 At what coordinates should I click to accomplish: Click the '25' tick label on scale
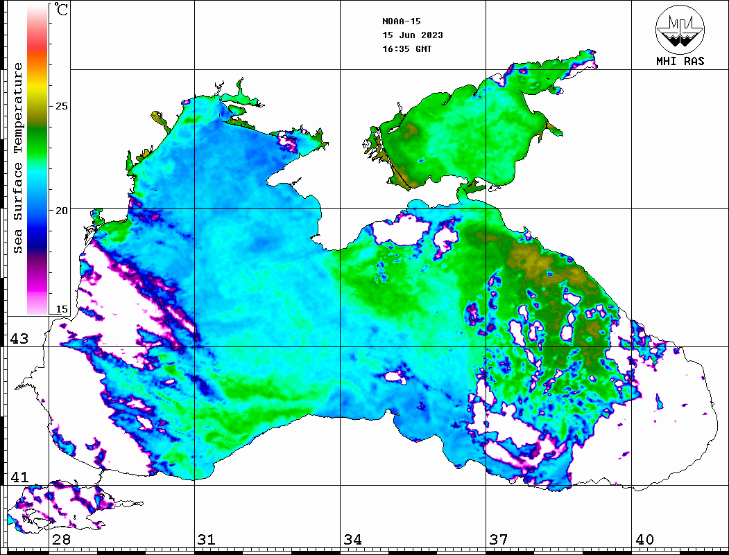(61, 106)
